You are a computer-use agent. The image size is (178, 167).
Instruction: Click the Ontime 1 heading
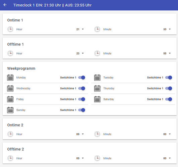coord(15,20)
